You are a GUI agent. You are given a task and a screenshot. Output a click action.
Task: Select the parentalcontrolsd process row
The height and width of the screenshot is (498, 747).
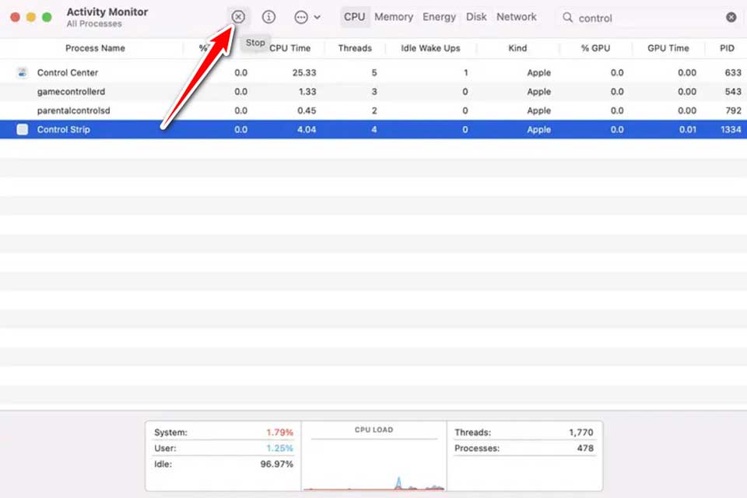(373, 110)
